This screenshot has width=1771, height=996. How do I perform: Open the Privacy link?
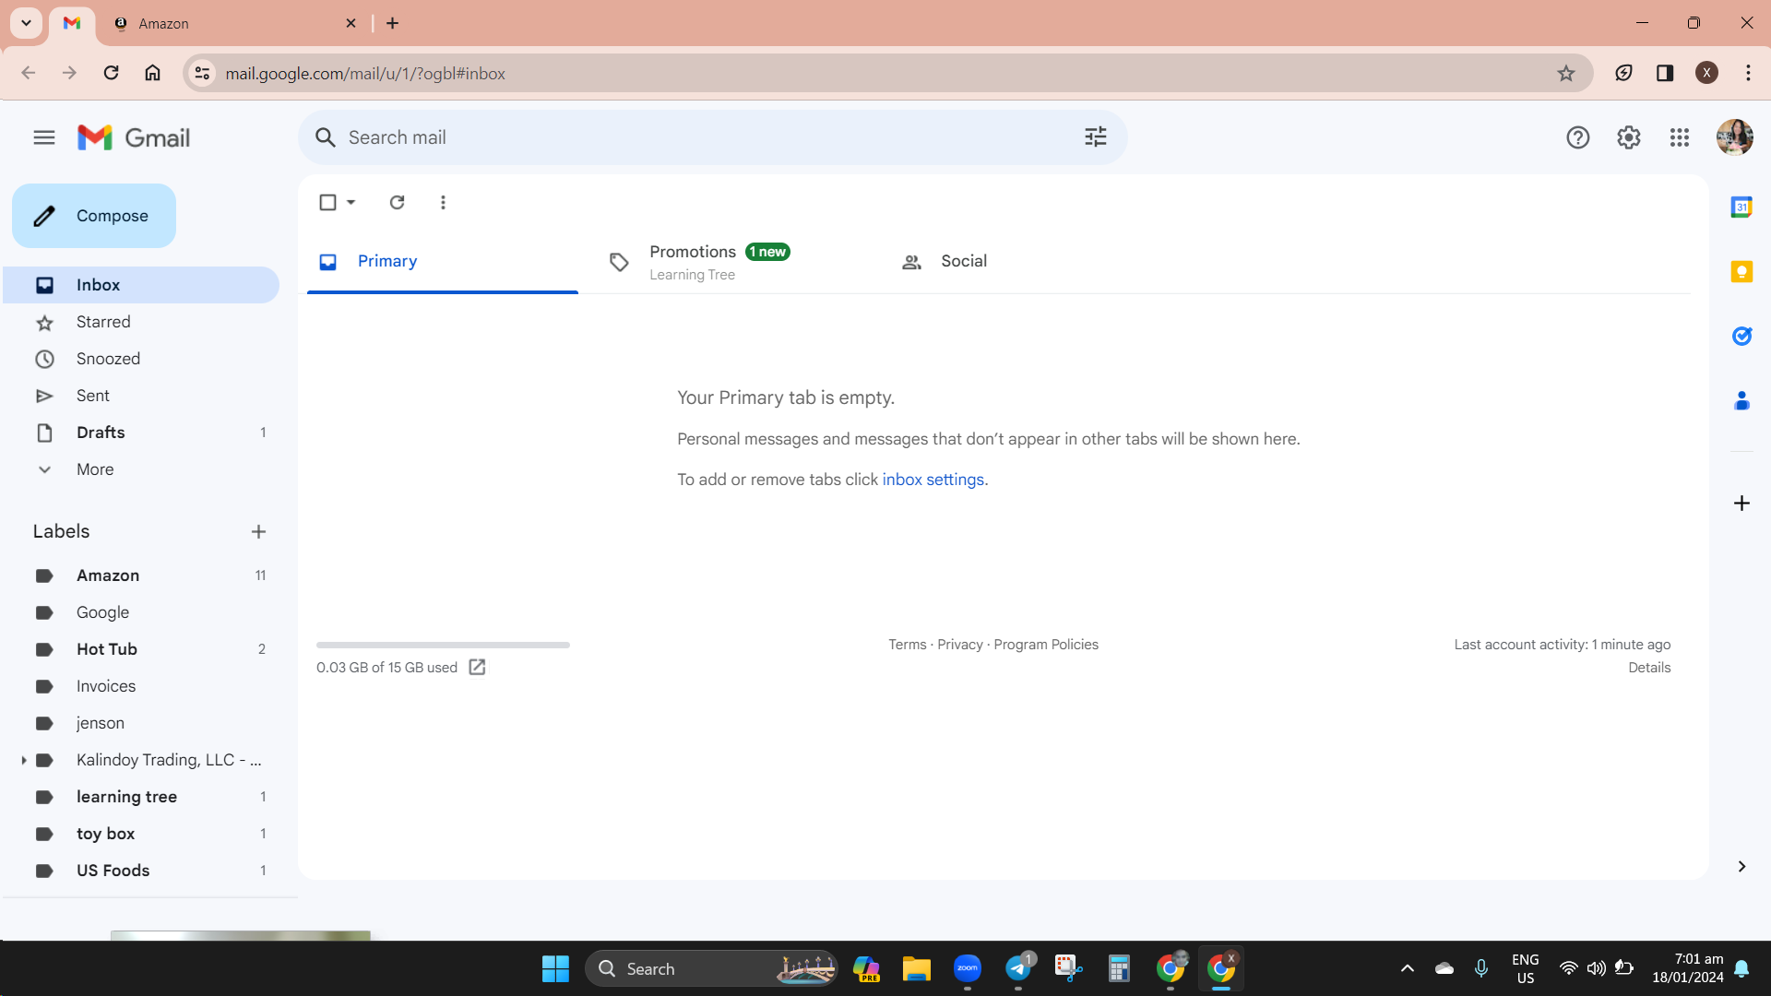coord(959,645)
